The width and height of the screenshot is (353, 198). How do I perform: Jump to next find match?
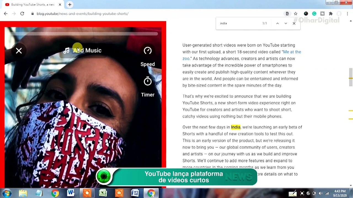(x=286, y=23)
